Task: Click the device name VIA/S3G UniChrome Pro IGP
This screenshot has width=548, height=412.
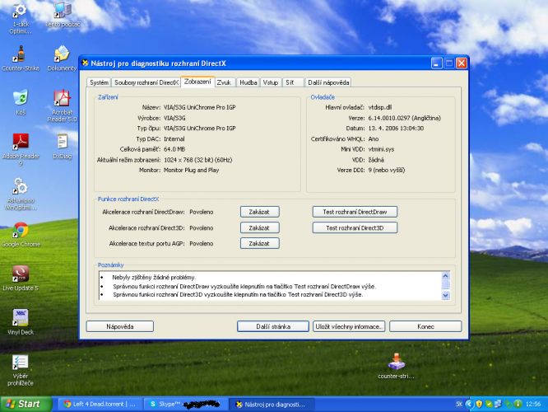Action: click(200, 107)
